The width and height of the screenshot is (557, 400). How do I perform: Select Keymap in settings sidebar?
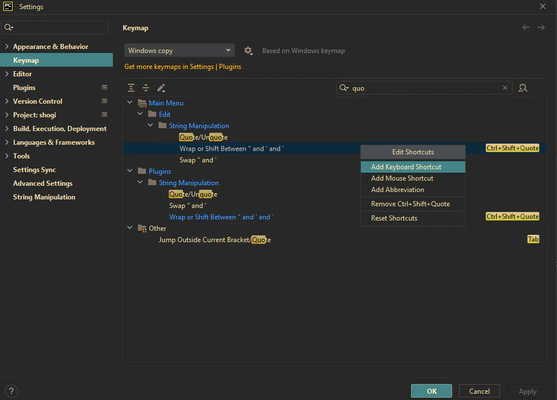(56, 60)
